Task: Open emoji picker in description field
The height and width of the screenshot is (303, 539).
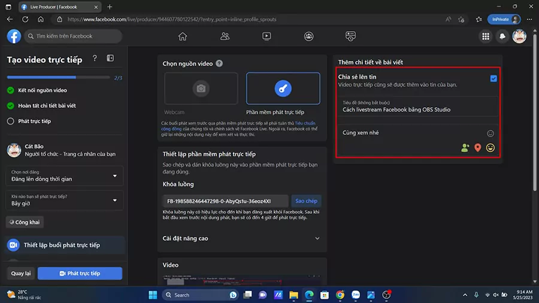Action: coord(490,134)
